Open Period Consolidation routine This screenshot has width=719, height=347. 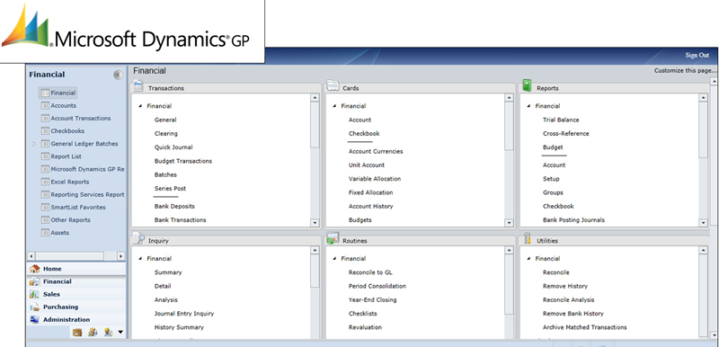coord(377,286)
